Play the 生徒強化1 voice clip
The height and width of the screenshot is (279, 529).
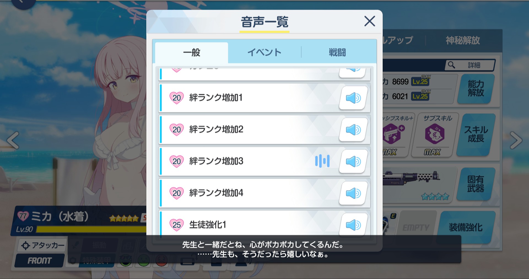(353, 225)
